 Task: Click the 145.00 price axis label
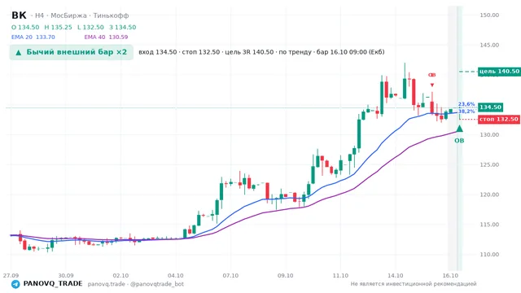tap(489, 46)
